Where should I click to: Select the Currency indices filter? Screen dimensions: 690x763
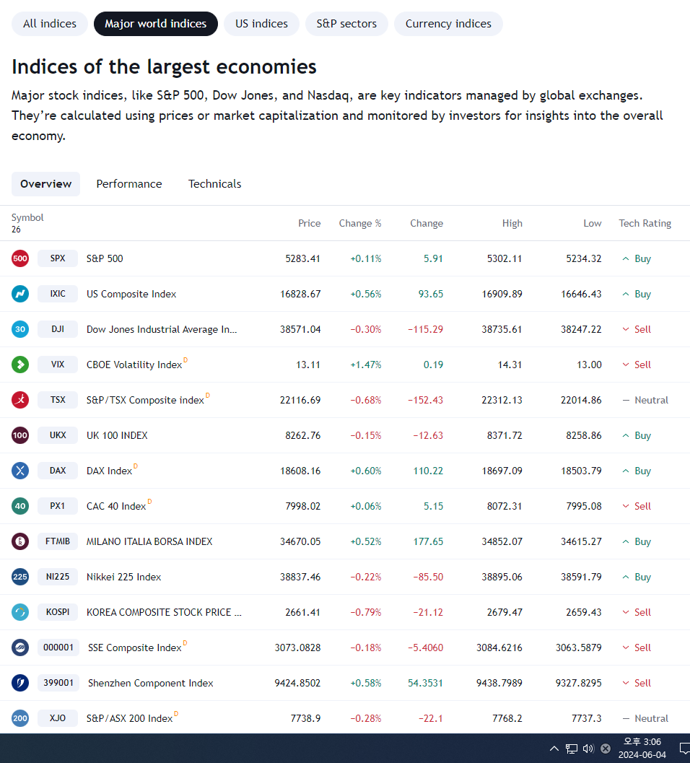(x=448, y=24)
